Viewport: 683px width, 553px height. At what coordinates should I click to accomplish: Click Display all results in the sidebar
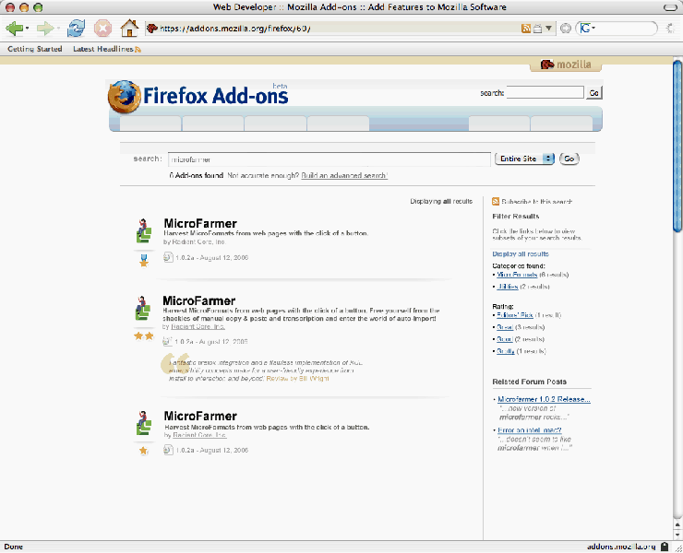(x=521, y=254)
